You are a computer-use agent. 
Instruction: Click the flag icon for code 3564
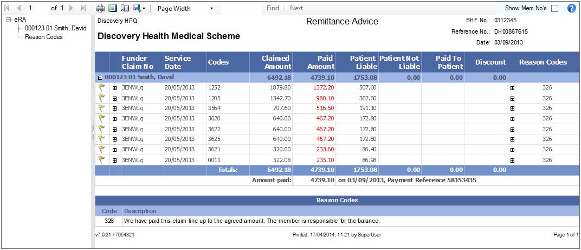[x=101, y=108]
